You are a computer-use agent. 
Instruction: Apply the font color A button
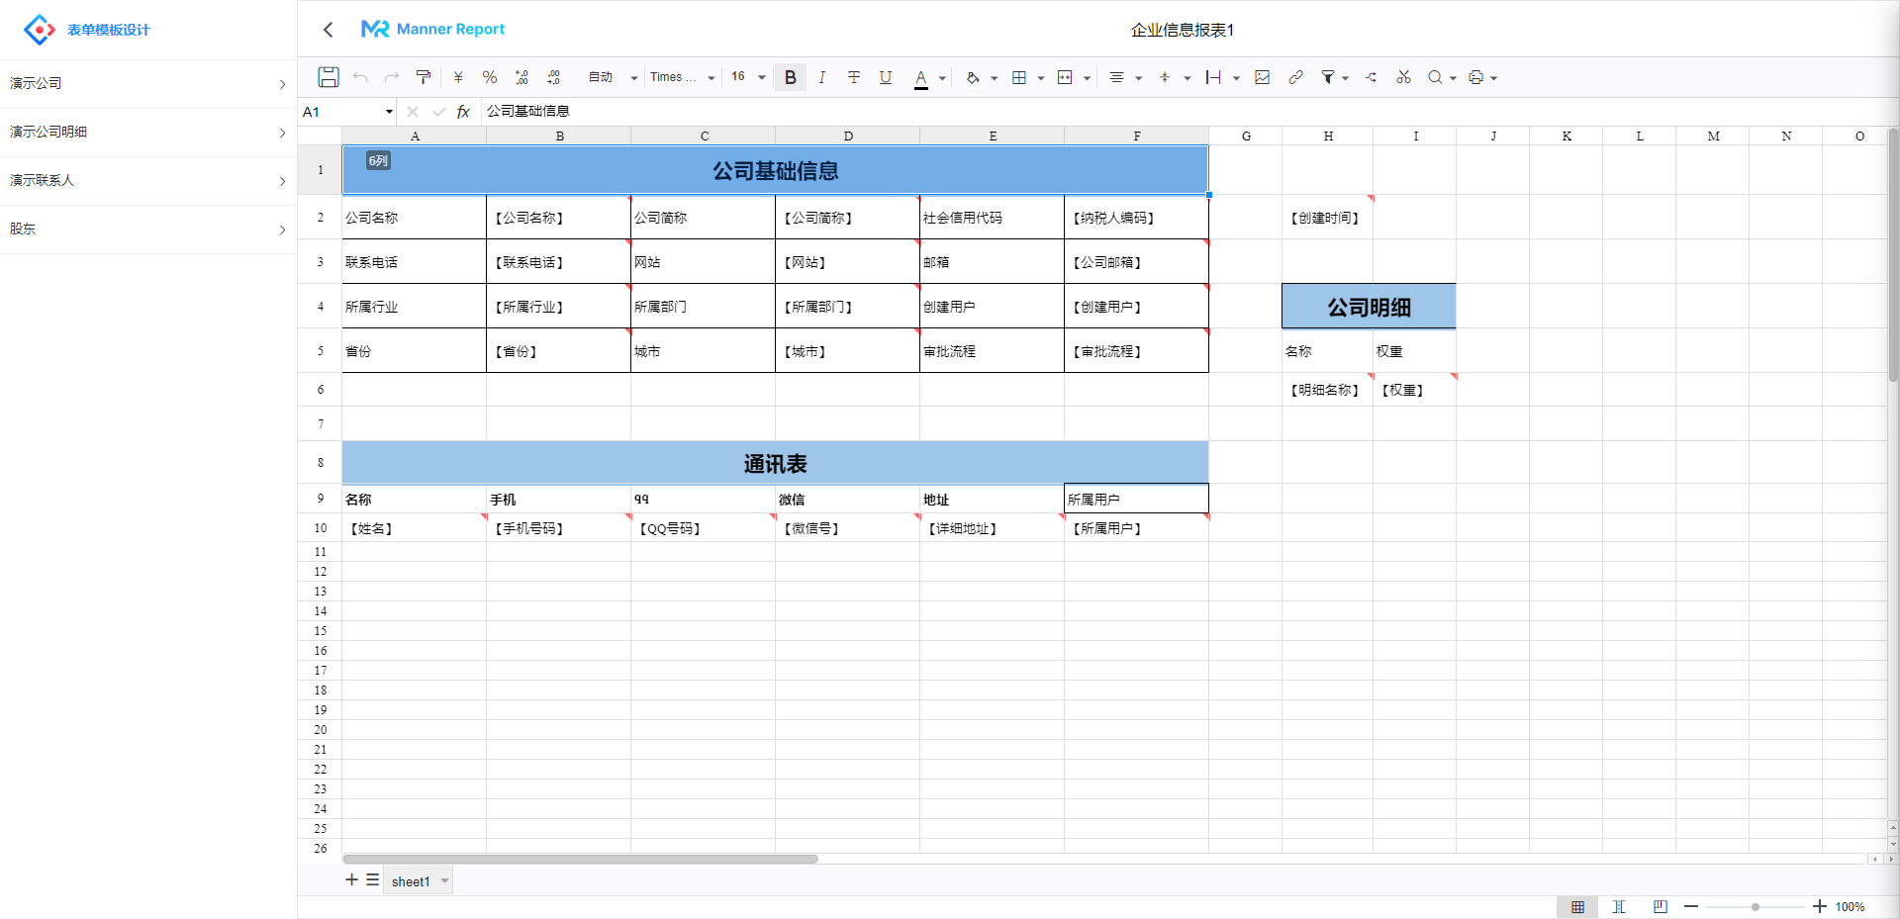pos(921,78)
